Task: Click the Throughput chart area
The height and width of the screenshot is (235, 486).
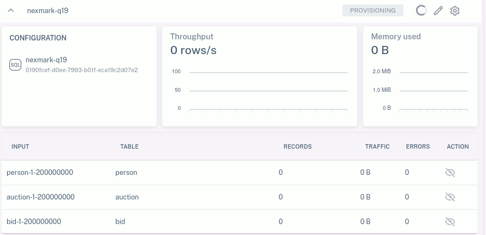Action: 268,90
